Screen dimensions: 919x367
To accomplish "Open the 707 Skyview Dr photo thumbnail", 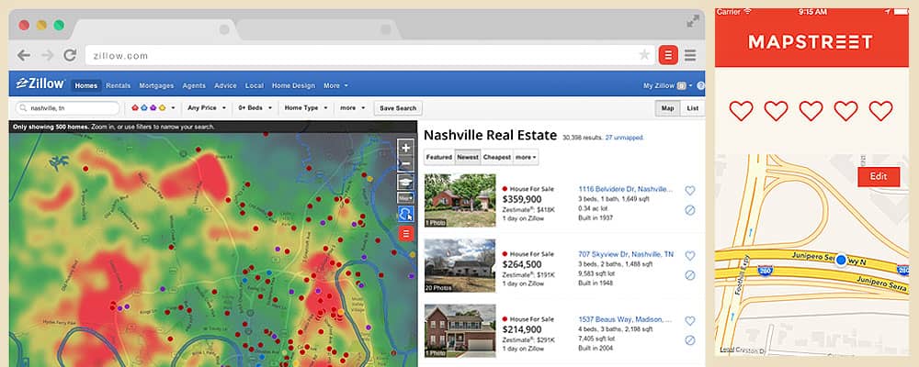I will [x=460, y=266].
